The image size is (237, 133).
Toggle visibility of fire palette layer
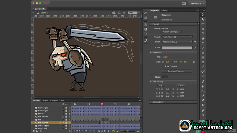63,117
